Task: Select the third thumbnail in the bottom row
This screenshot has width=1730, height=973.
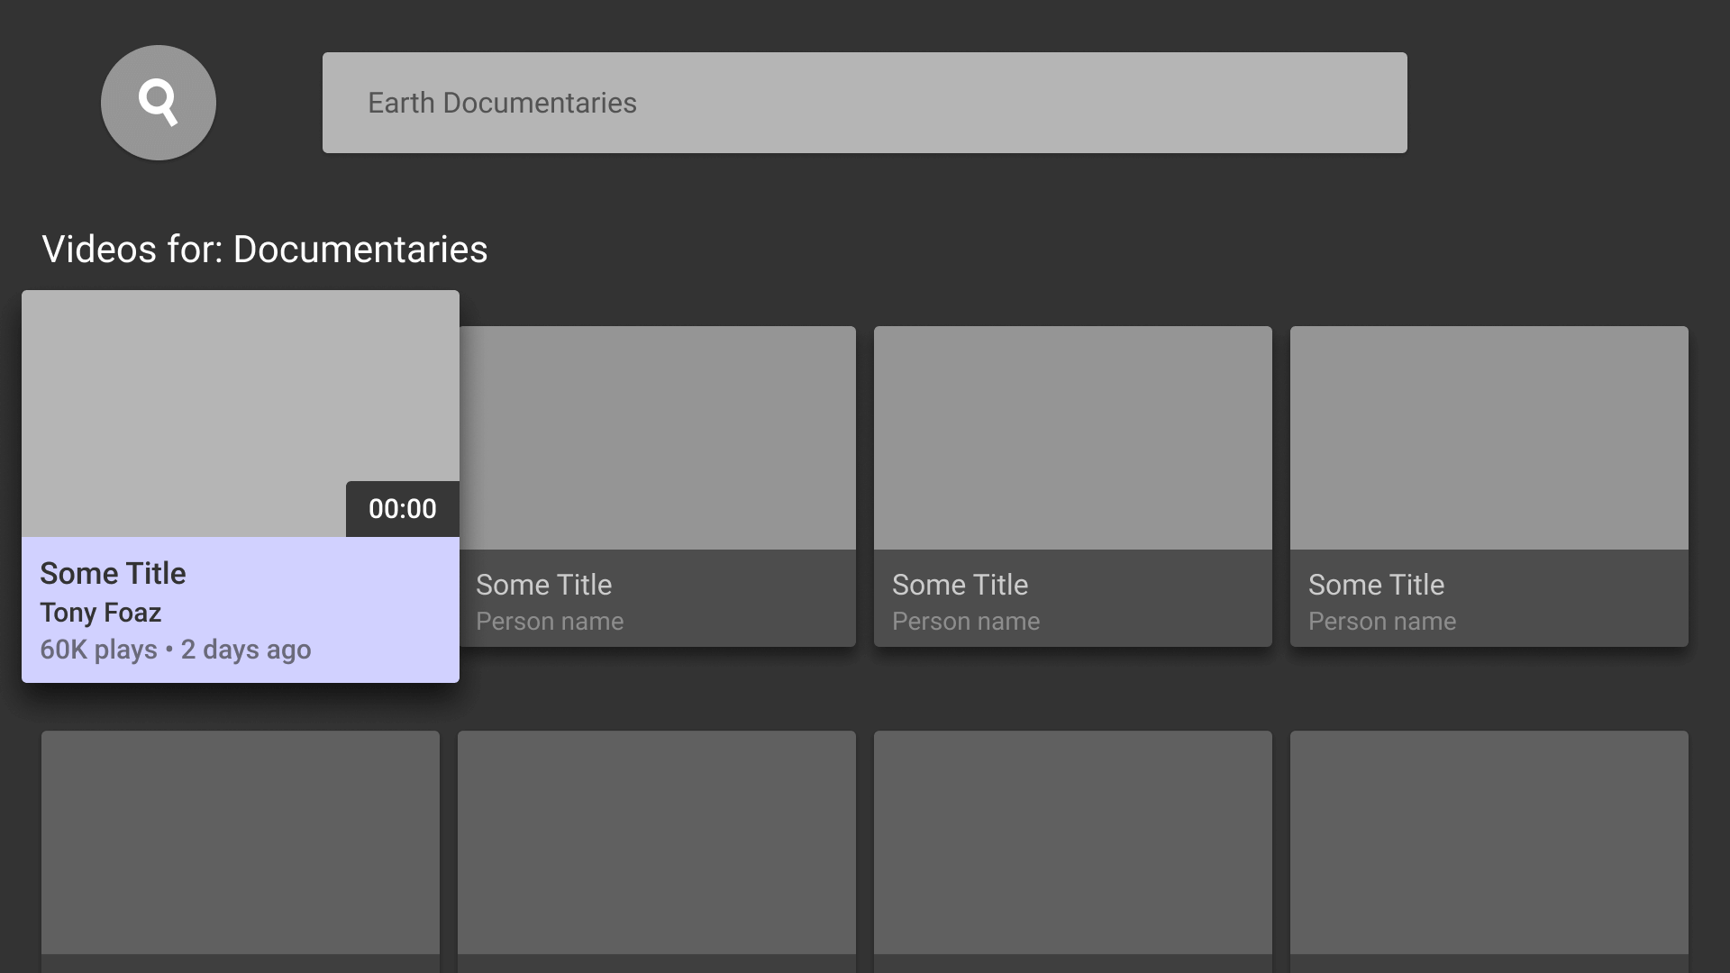Action: pos(1073,842)
